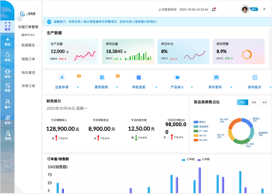Expand the arrow next to 费用报销
272x194 pixels.
click(116, 87)
